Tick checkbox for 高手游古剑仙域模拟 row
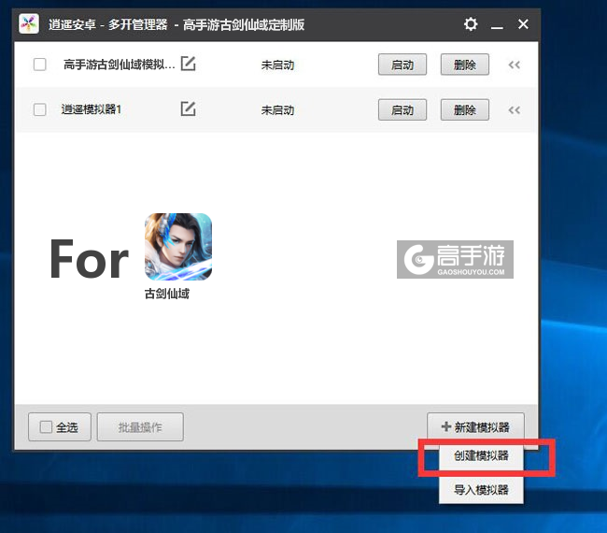Image resolution: width=607 pixels, height=533 pixels. tap(40, 65)
